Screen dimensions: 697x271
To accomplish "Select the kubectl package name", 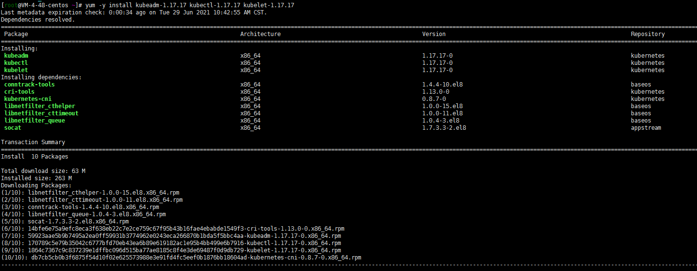I will [x=16, y=63].
